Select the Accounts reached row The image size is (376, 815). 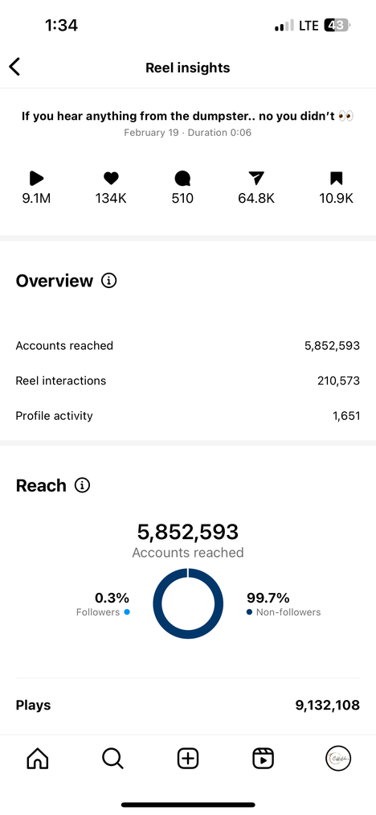coord(188,346)
